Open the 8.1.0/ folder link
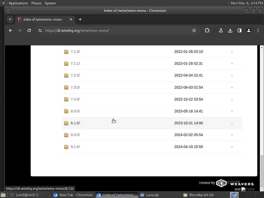The width and height of the screenshot is (264, 198). coord(75,123)
